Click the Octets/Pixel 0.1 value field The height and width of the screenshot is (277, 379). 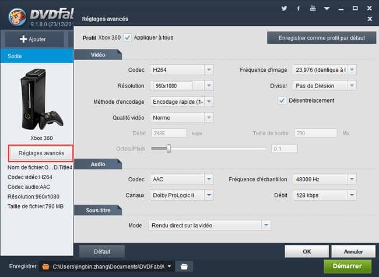[x=285, y=149]
